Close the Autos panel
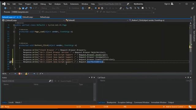 [x=94, y=77]
